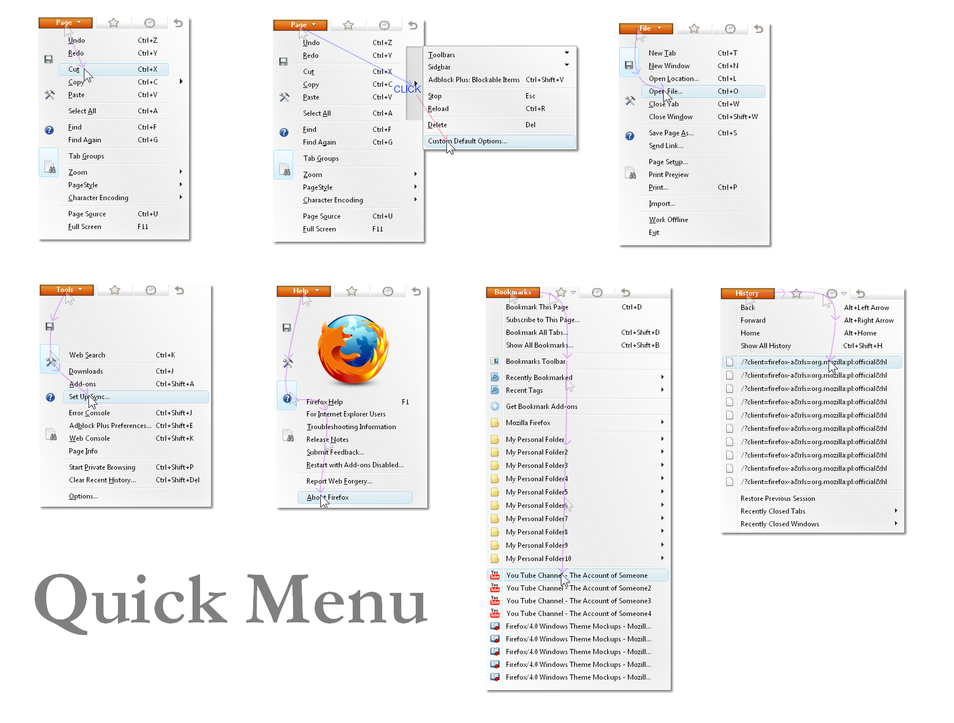Expand the Mozilla Firefox bookmark folder arrow
The image size is (954, 723).
point(662,423)
